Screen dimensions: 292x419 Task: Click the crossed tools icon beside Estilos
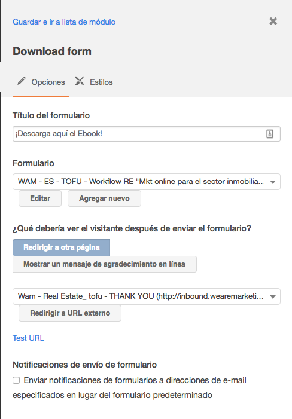80,81
